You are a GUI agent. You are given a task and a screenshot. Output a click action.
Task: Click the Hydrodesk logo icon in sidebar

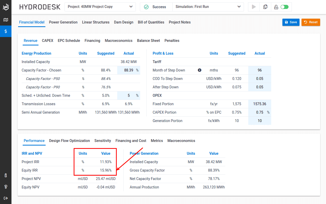6,7
